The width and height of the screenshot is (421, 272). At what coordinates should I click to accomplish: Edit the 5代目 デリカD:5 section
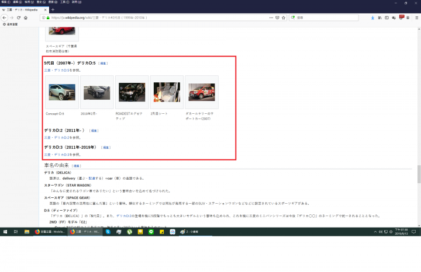tap(103, 64)
